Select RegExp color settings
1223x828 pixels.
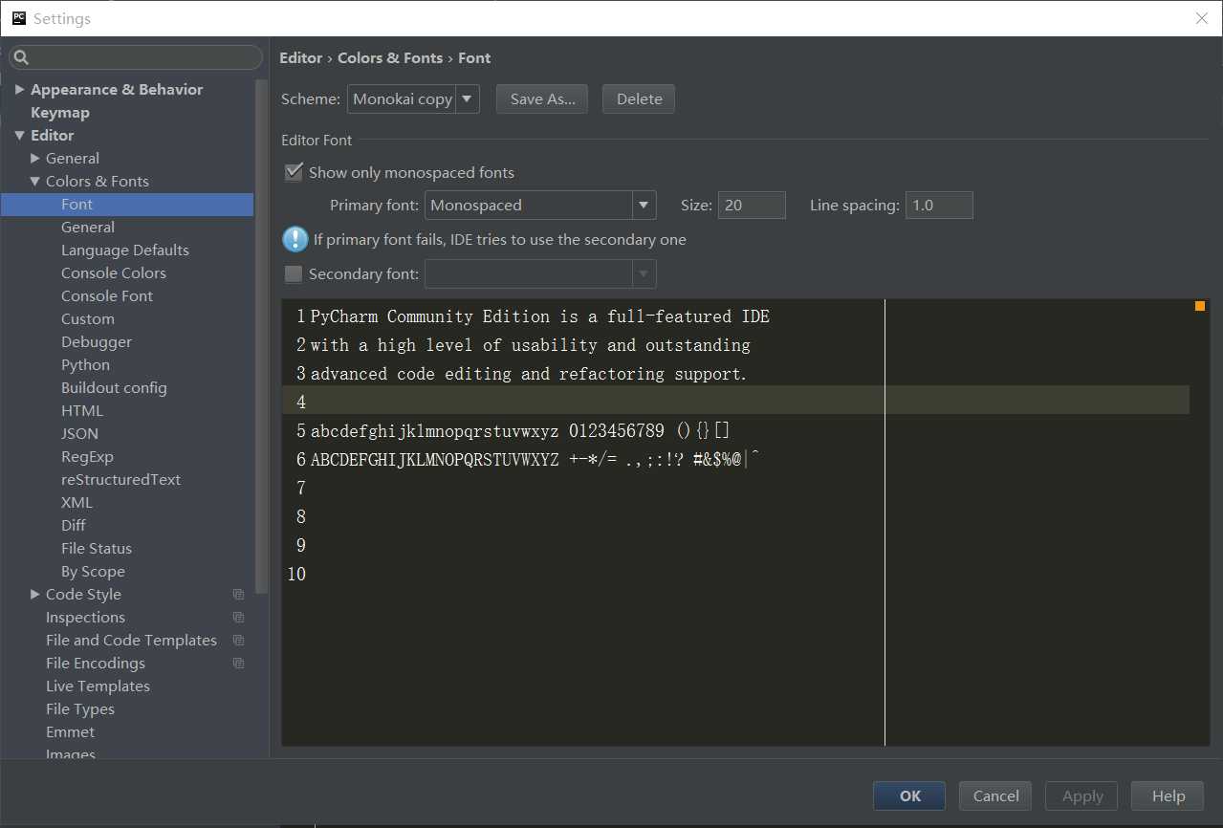[x=87, y=457]
